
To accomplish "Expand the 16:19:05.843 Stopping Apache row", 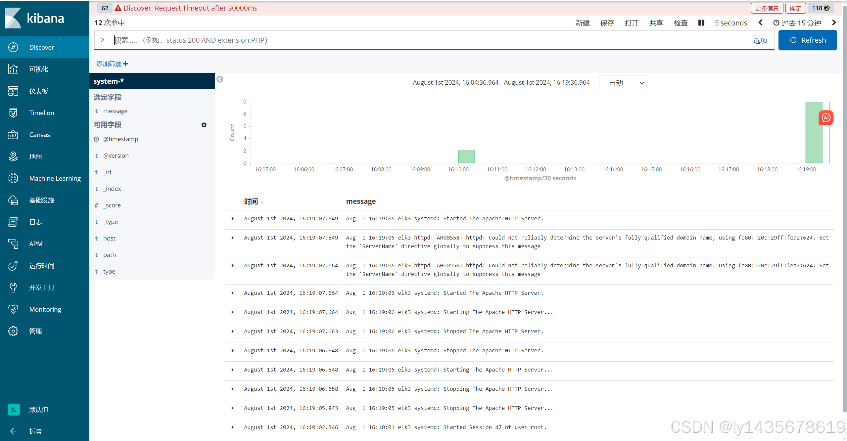I will tap(232, 408).
